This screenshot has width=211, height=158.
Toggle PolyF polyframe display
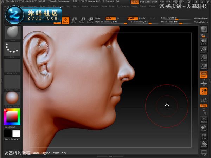[204, 153]
